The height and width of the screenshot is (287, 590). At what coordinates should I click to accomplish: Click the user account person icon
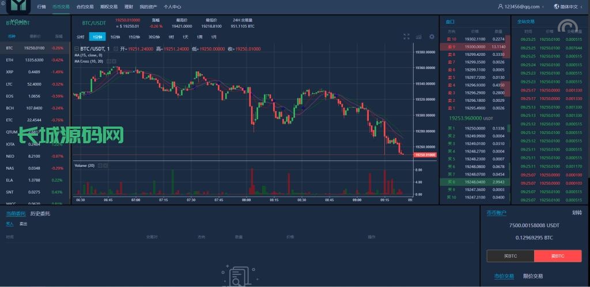point(501,6)
